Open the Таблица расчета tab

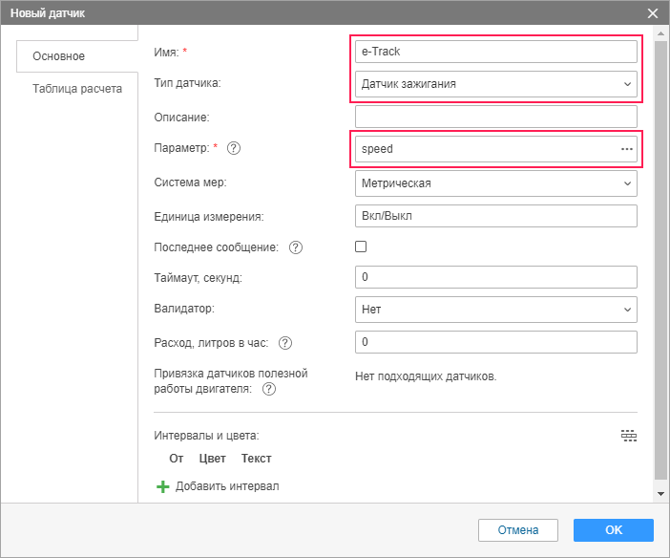point(77,89)
